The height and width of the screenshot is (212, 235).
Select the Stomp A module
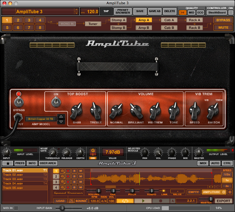pos(118,20)
